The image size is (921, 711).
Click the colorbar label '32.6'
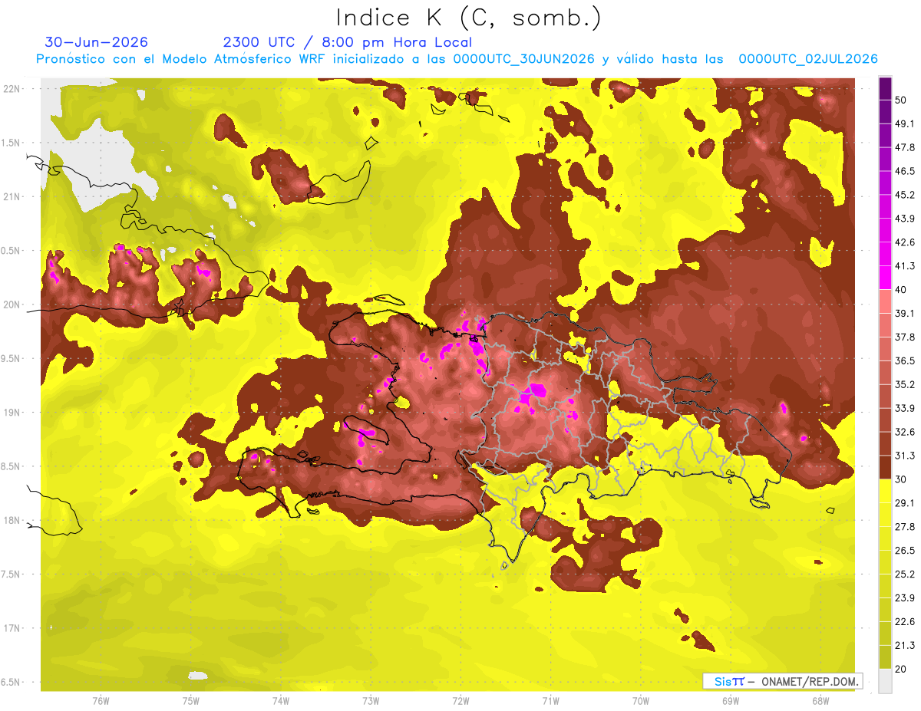tap(905, 432)
